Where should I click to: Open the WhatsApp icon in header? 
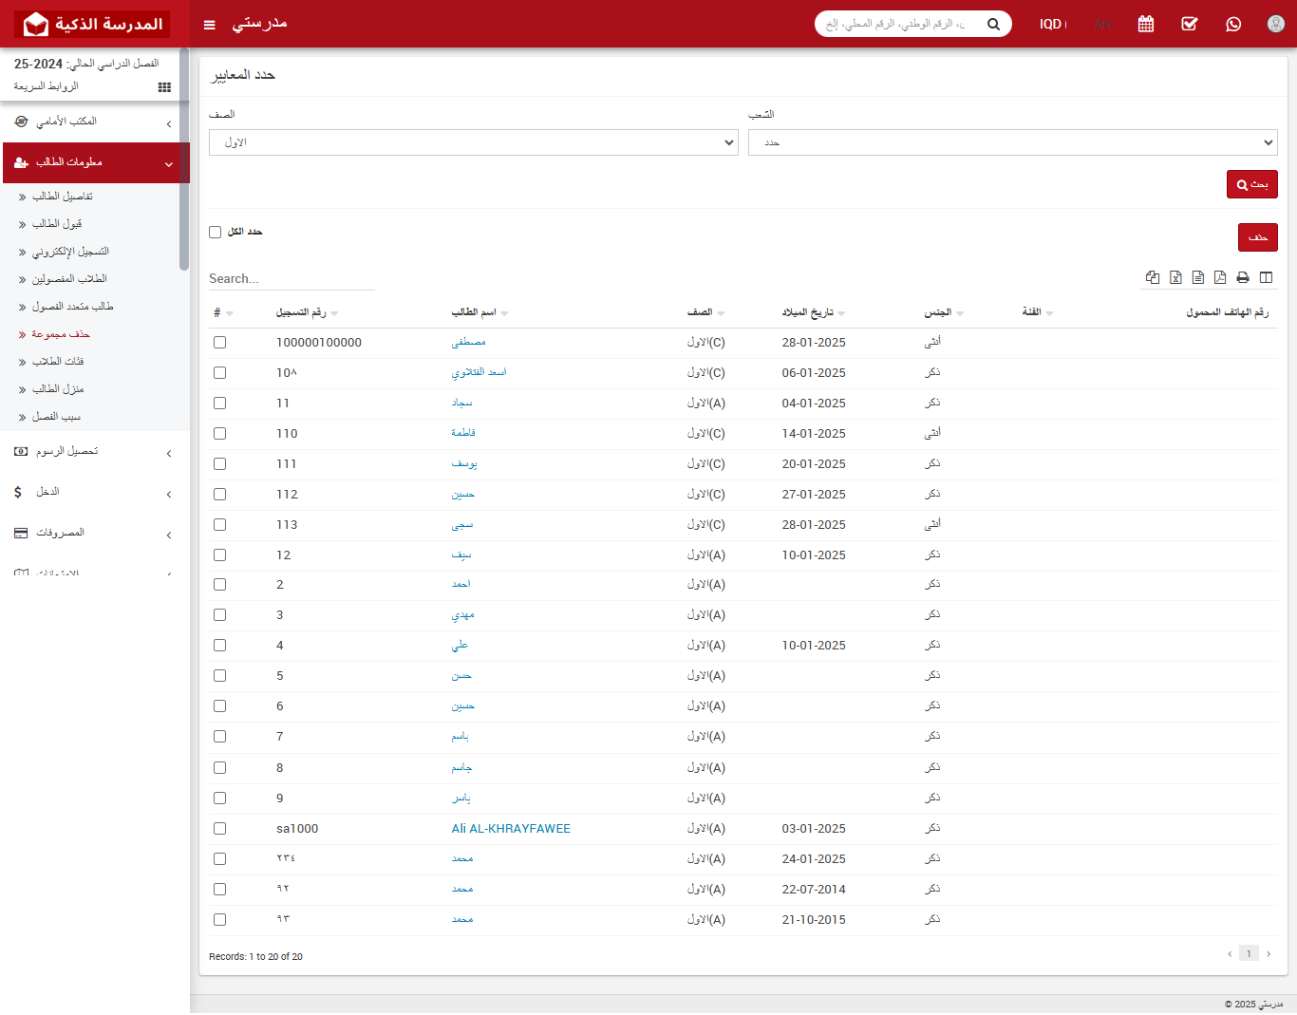point(1233,24)
